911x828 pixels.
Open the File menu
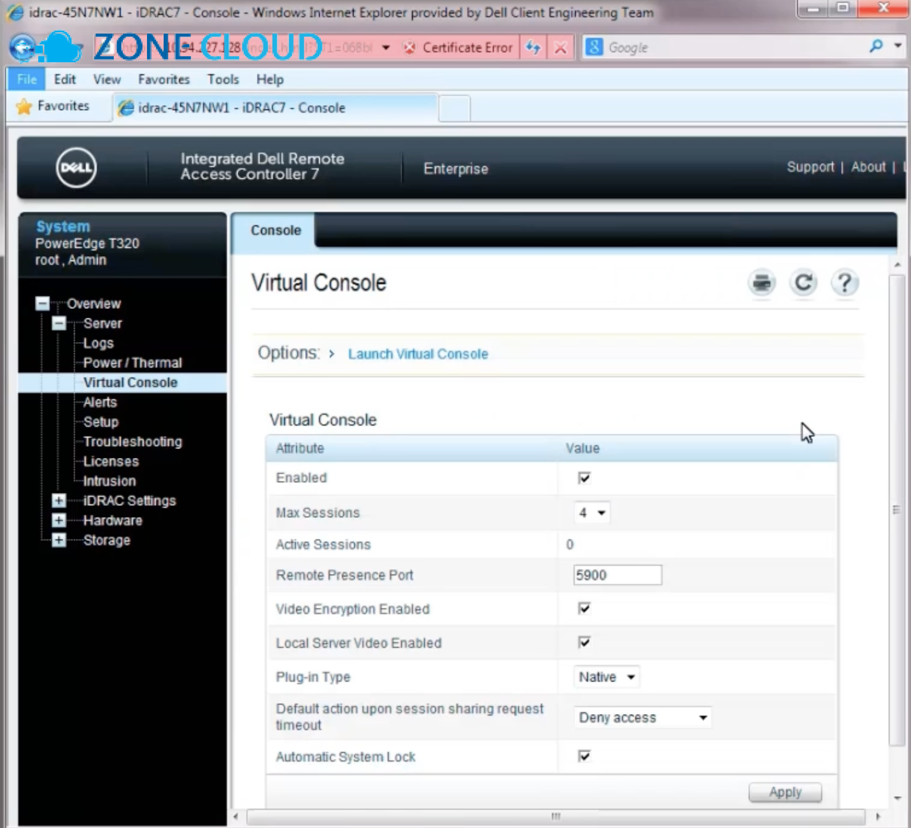(x=26, y=79)
